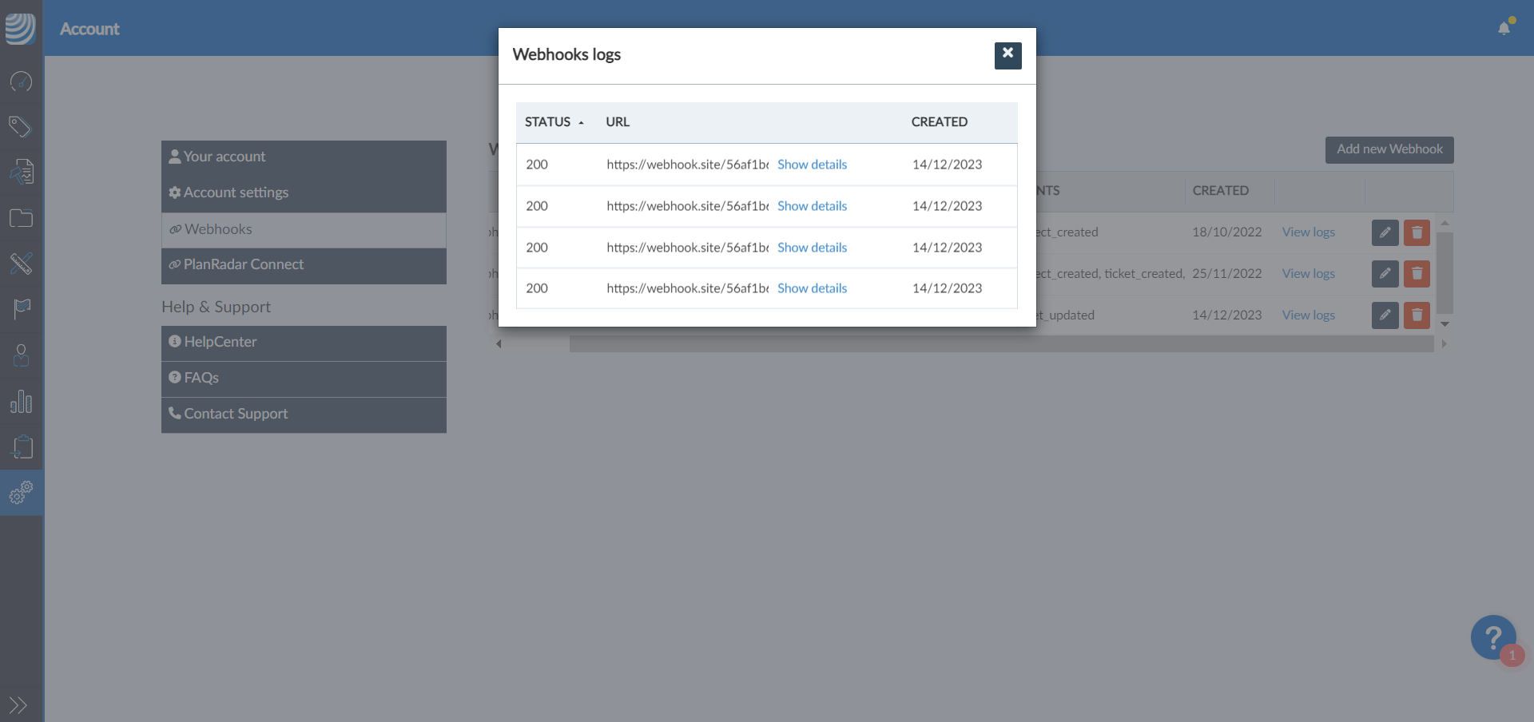Open the help question mark bubble

(1492, 637)
